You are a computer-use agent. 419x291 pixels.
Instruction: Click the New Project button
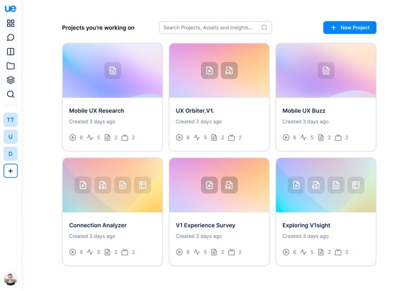coord(349,27)
